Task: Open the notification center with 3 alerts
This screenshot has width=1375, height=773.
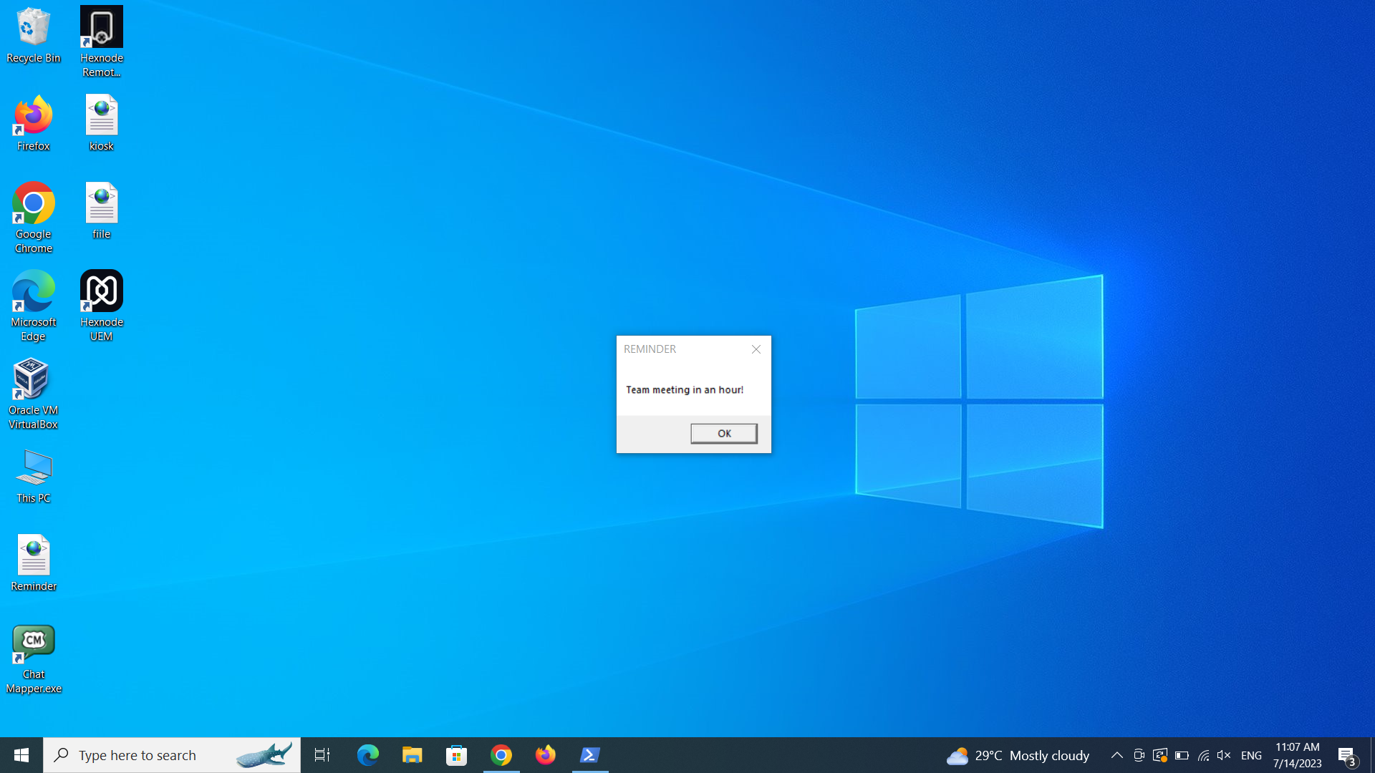Action: coord(1348,756)
